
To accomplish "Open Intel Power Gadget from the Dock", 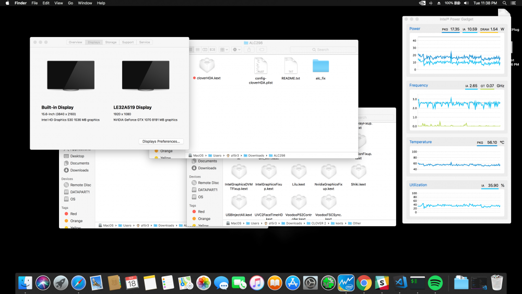I will (346, 283).
